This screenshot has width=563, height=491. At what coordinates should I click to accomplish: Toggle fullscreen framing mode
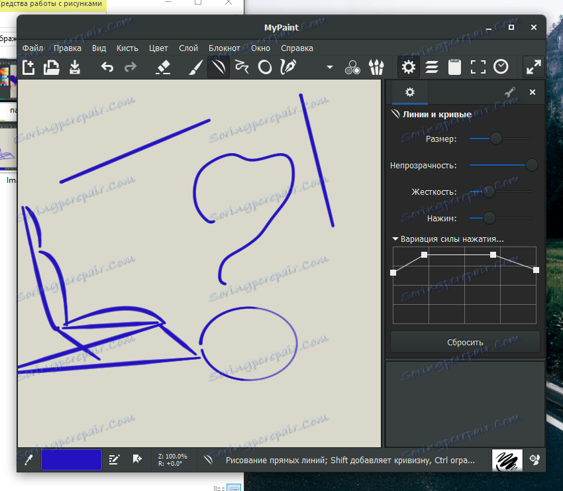pos(478,67)
